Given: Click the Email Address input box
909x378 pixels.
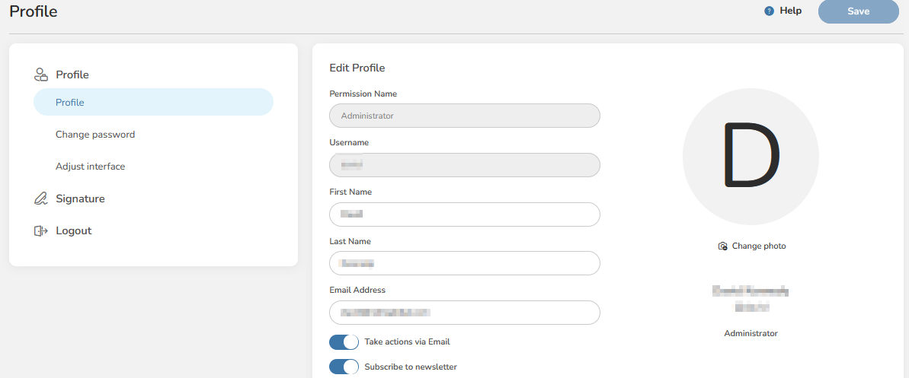Looking at the screenshot, I should tap(464, 313).
